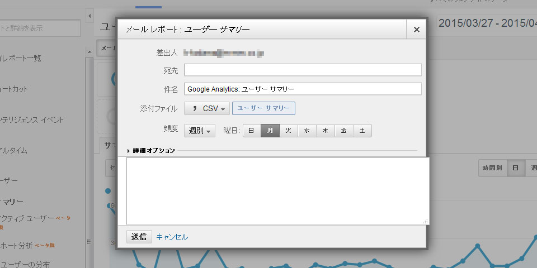Select 火 (Tuesday) day of week
This screenshot has width=537, height=268.
pyautogui.click(x=289, y=131)
